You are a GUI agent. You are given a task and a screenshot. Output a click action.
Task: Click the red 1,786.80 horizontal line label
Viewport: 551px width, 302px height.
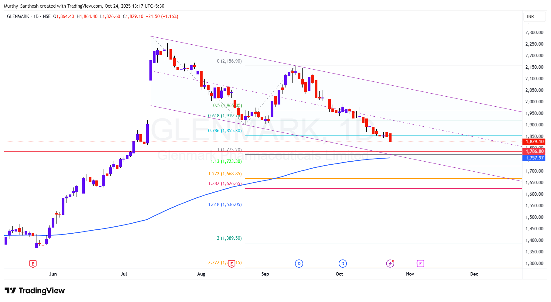point(534,151)
